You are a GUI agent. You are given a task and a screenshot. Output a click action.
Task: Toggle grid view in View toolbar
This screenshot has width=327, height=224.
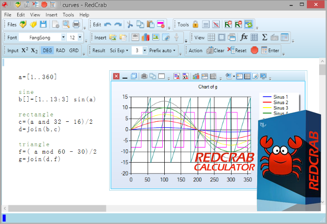[x=211, y=37]
